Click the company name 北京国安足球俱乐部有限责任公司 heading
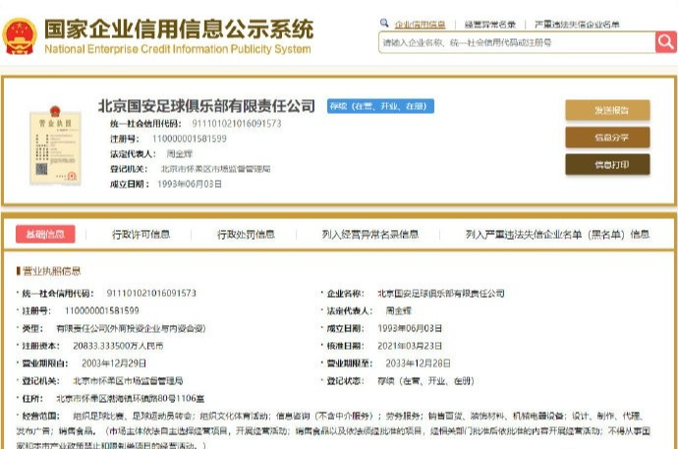The image size is (678, 449). click(x=206, y=105)
